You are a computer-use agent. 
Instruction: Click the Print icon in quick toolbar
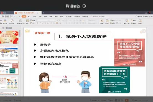pos(8,17)
